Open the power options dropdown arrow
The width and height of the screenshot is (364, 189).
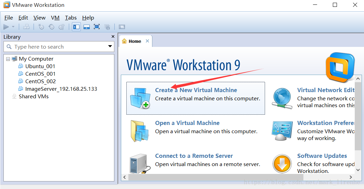click(x=13, y=27)
